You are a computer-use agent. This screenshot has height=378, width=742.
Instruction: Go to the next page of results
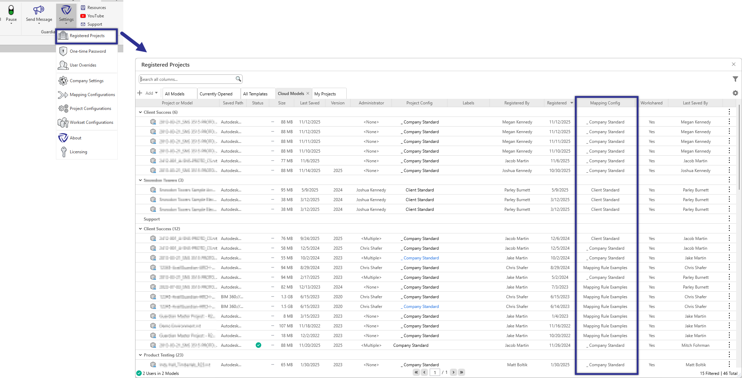click(453, 372)
